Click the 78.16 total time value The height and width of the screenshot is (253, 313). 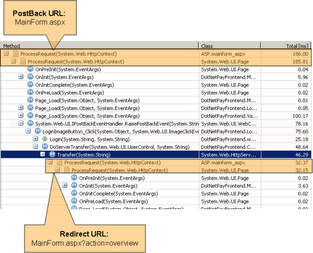pyautogui.click(x=302, y=124)
